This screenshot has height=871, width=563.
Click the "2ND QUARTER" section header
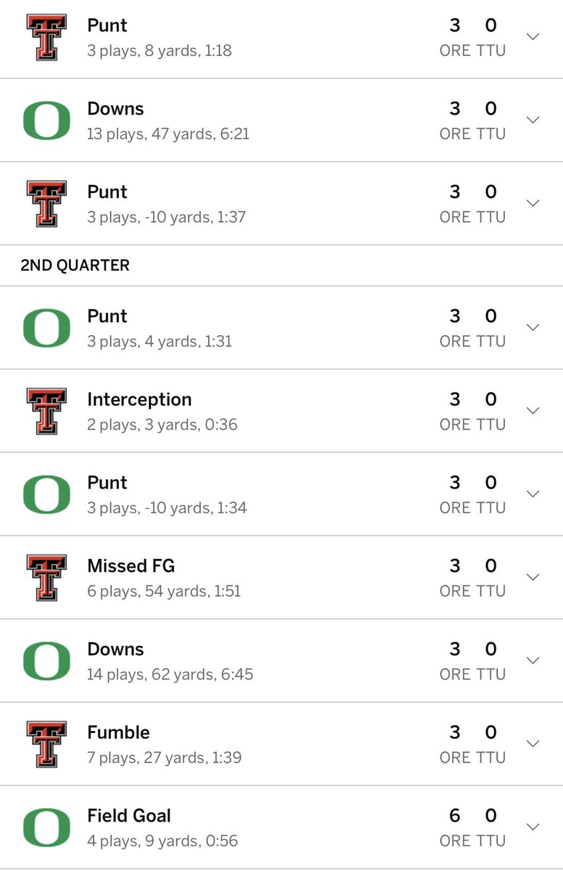click(75, 266)
